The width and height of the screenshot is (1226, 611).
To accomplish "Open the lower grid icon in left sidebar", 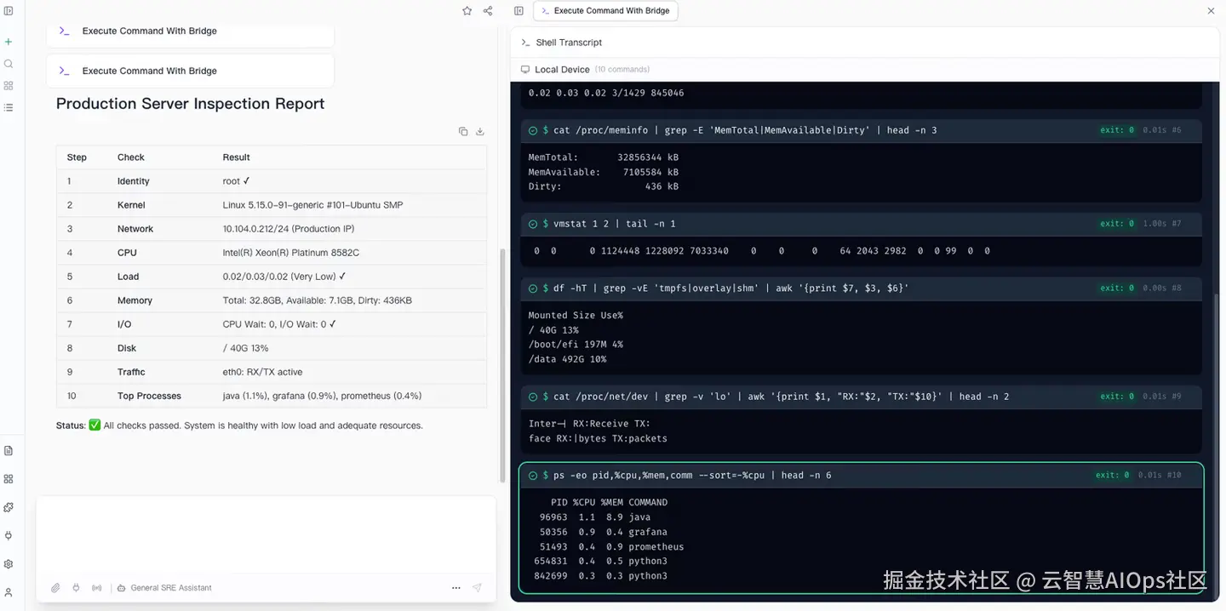I will click(9, 479).
